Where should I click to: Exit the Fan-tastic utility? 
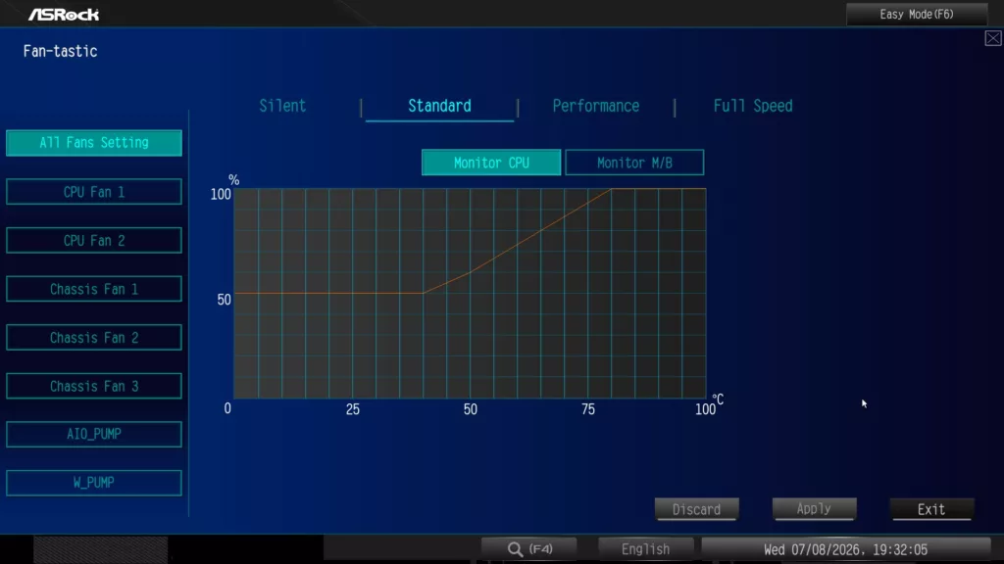[931, 509]
